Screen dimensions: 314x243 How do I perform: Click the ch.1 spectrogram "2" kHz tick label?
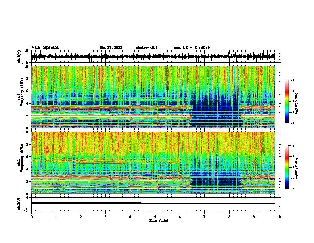point(27,116)
